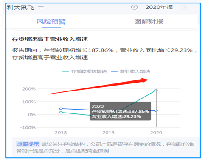Click the 鹰眼提示 tag
Screen dimensions: 205x160
click(x=28, y=144)
